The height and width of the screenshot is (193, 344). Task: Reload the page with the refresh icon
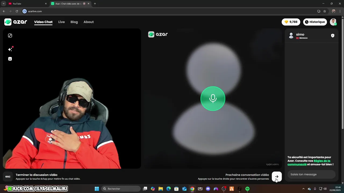point(17,11)
